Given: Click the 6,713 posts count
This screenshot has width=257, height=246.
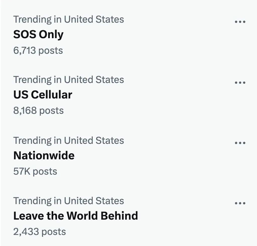Looking at the screenshot, I should (x=38, y=51).
